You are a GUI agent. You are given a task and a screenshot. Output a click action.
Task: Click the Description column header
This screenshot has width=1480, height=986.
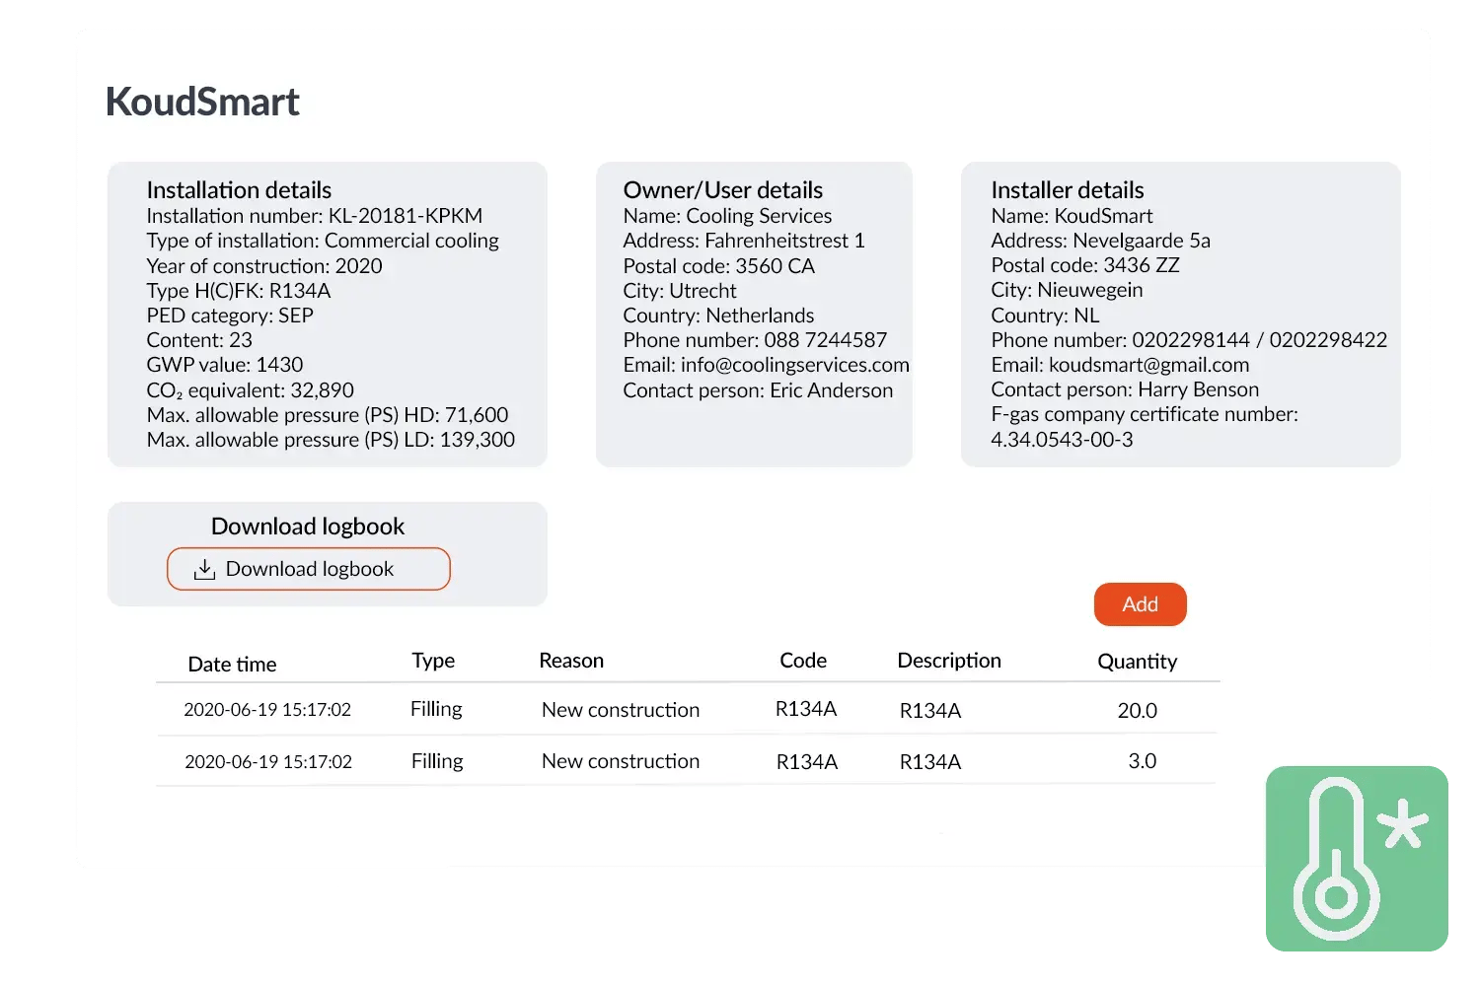(949, 661)
